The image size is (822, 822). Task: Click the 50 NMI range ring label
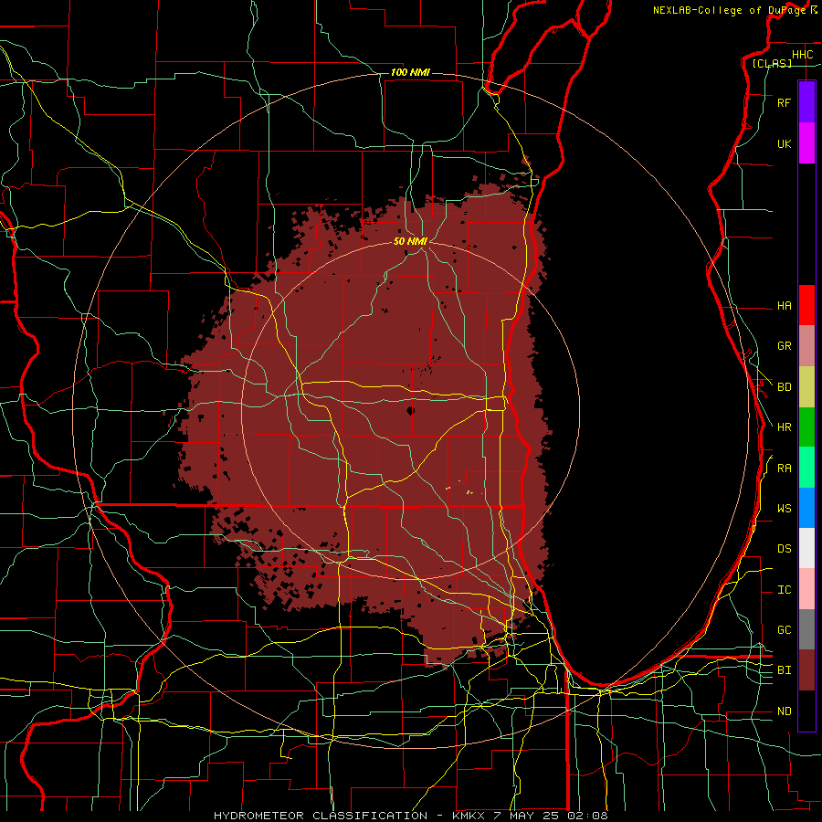click(410, 241)
